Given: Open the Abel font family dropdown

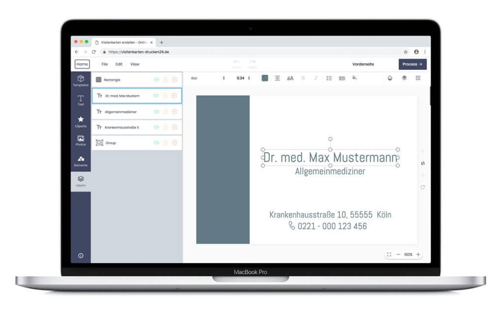Looking at the screenshot, I should point(208,78).
